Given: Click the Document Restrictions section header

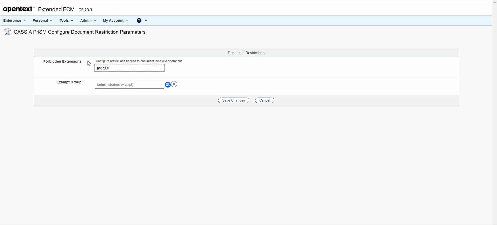Looking at the screenshot, I should coord(246,53).
